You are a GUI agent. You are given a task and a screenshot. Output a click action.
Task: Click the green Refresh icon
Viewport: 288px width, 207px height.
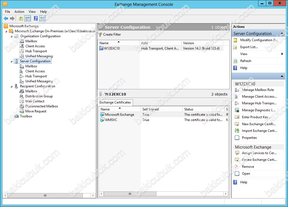pyautogui.click(x=235, y=61)
